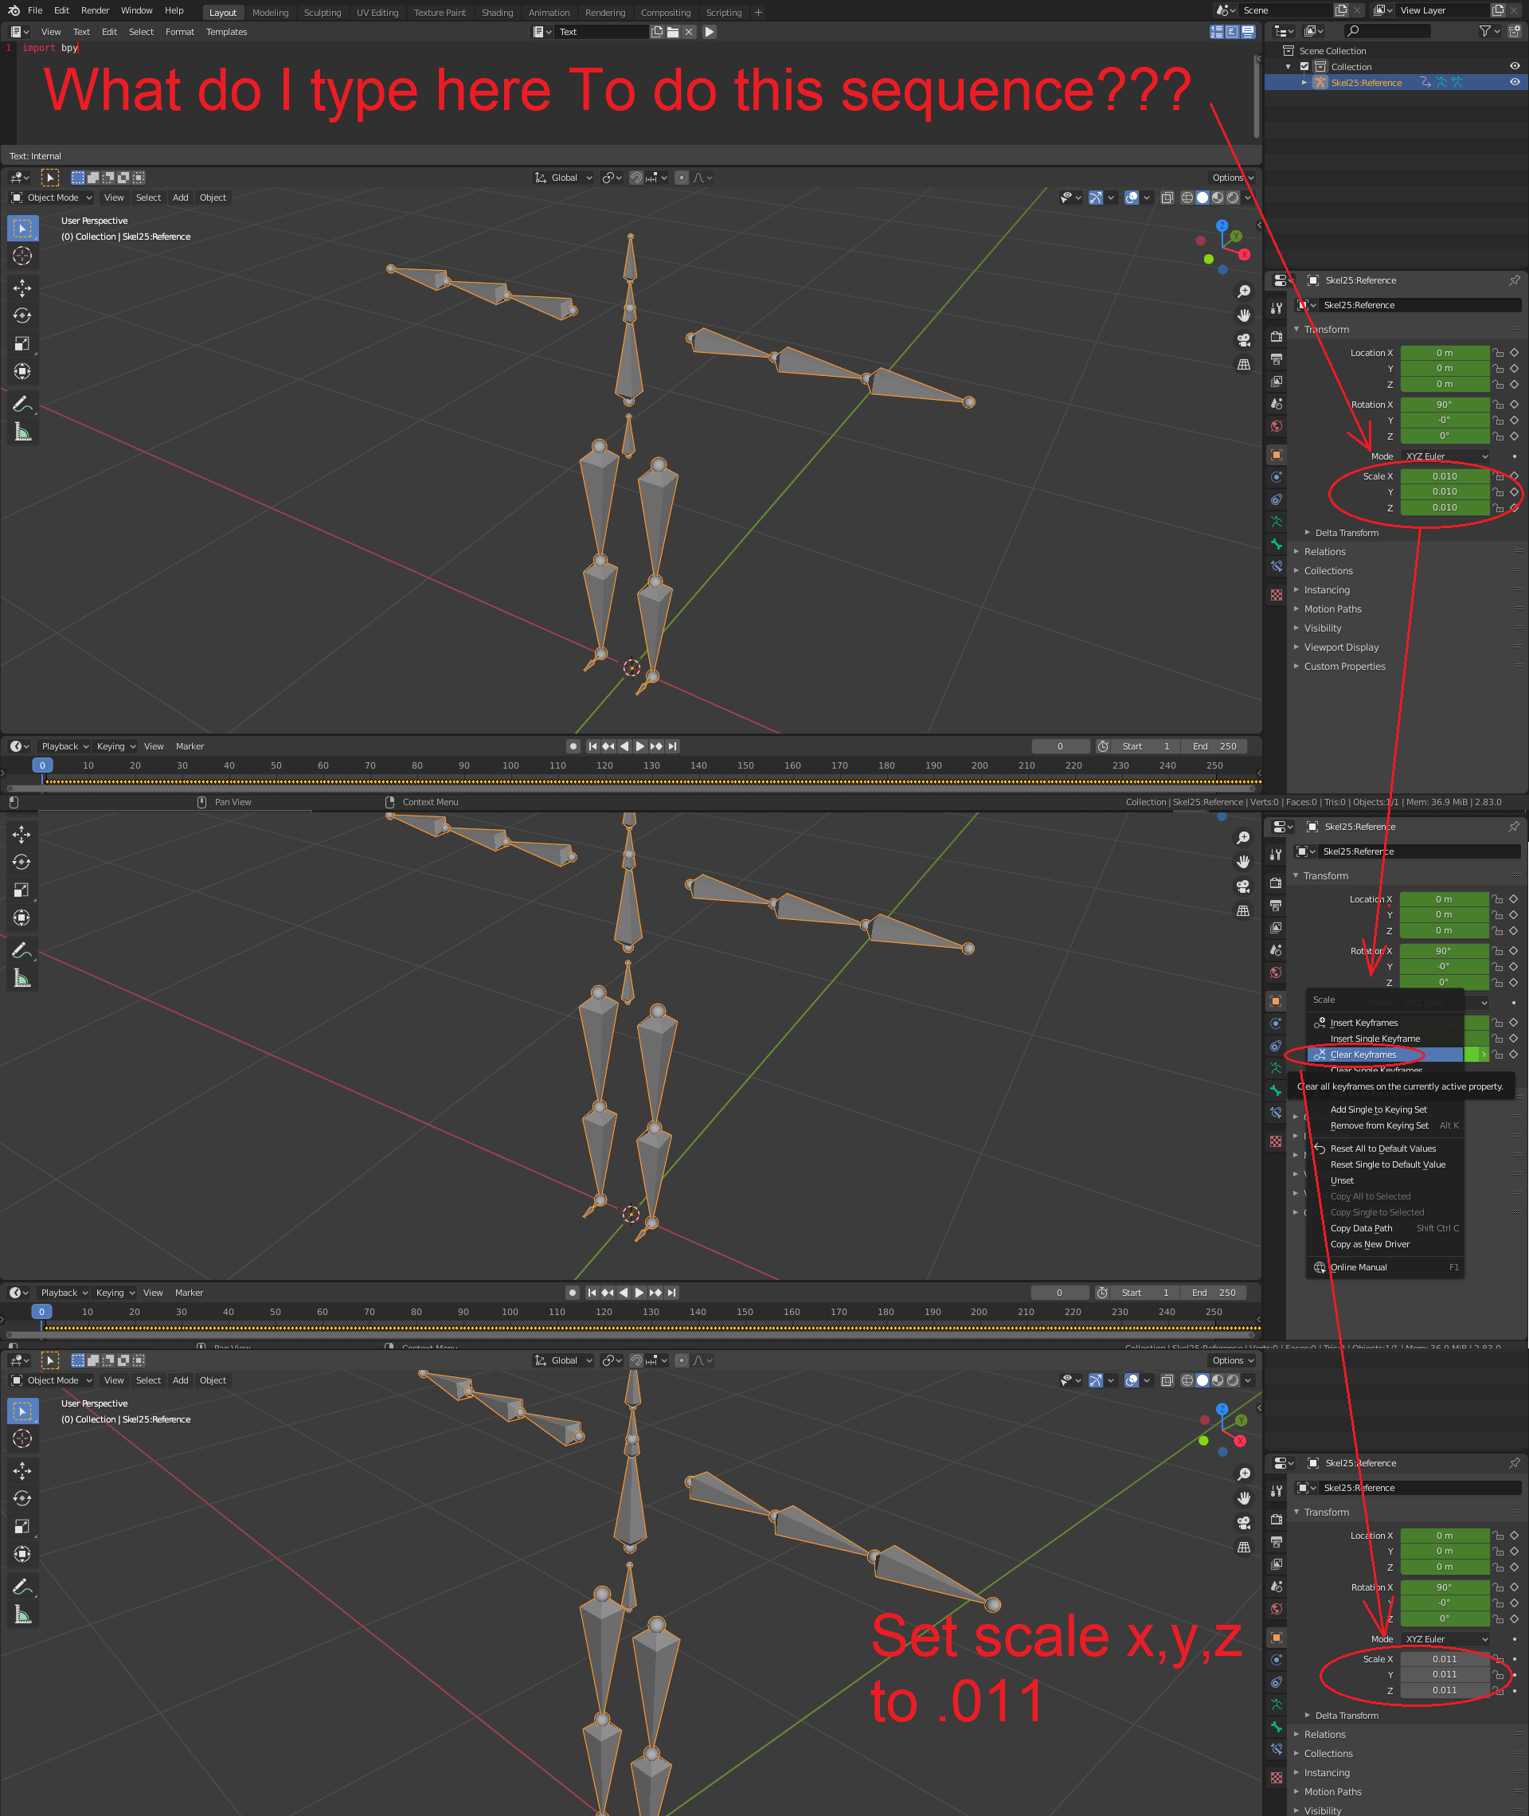Open the World Properties tab
The width and height of the screenshot is (1529, 1816).
1276,425
